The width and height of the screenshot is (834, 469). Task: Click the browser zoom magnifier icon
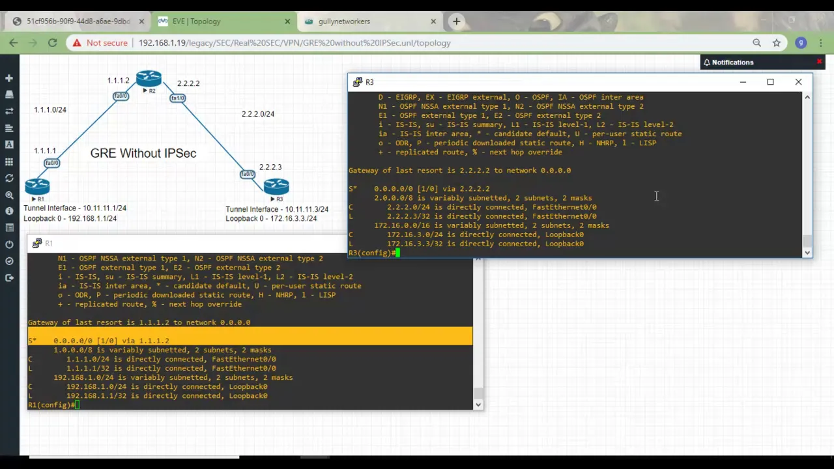pos(756,43)
